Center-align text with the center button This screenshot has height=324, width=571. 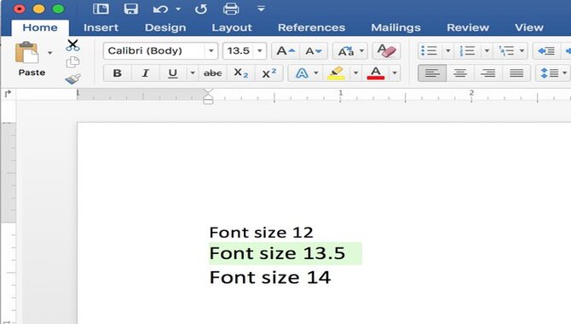pyautogui.click(x=460, y=73)
